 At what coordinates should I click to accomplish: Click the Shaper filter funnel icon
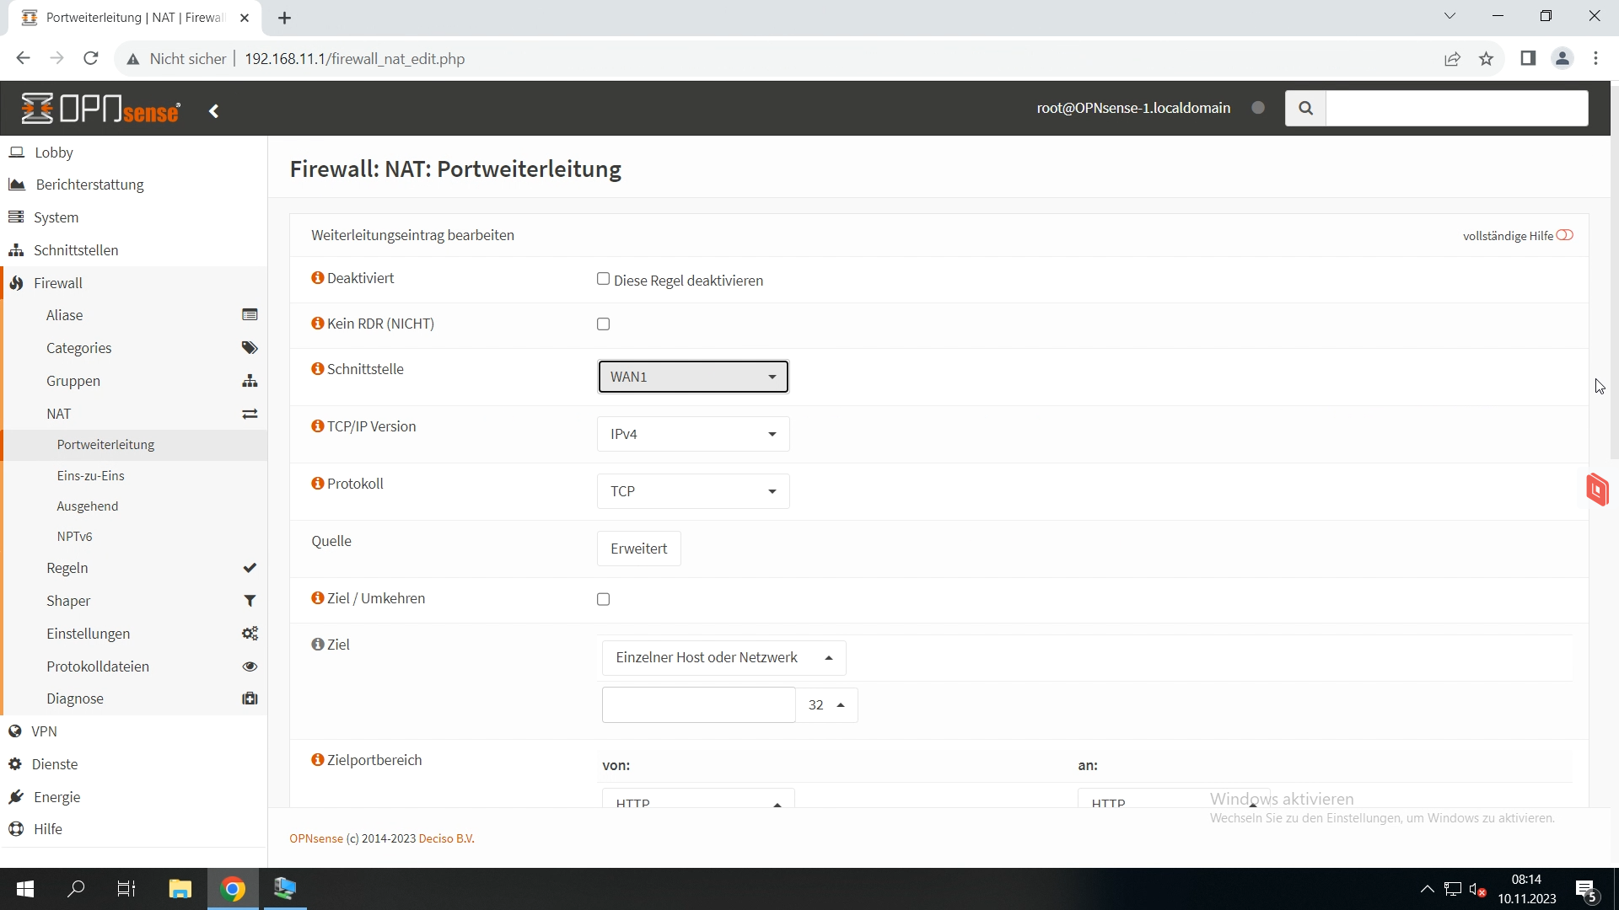point(250,601)
